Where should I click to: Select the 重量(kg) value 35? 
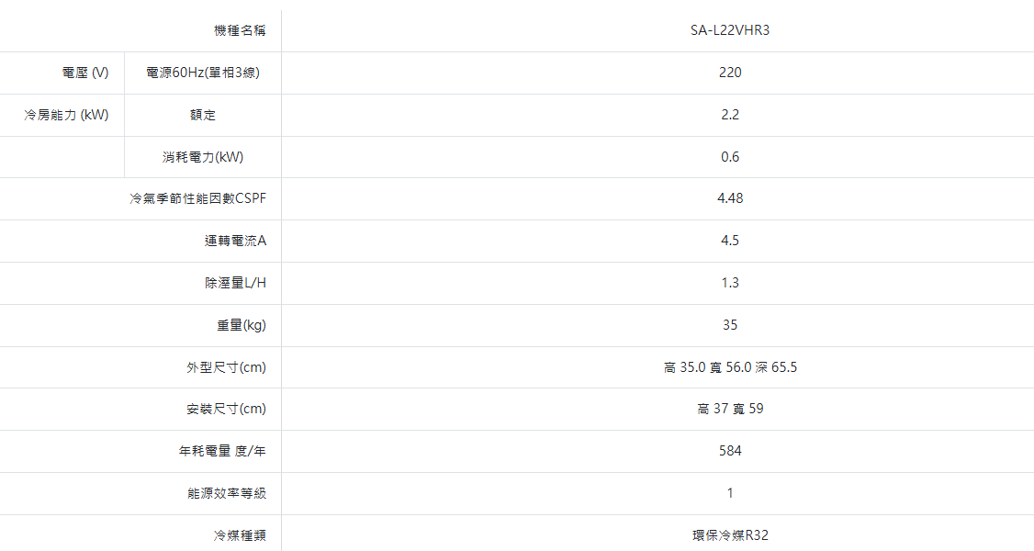(730, 325)
